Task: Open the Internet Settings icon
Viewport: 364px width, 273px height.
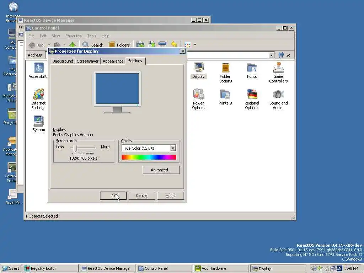Action: (38, 99)
